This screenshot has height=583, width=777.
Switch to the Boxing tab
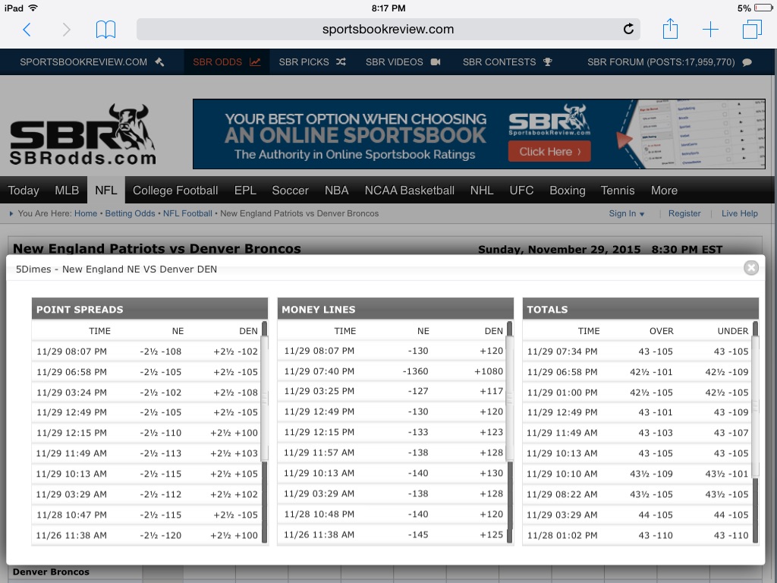[x=568, y=191]
